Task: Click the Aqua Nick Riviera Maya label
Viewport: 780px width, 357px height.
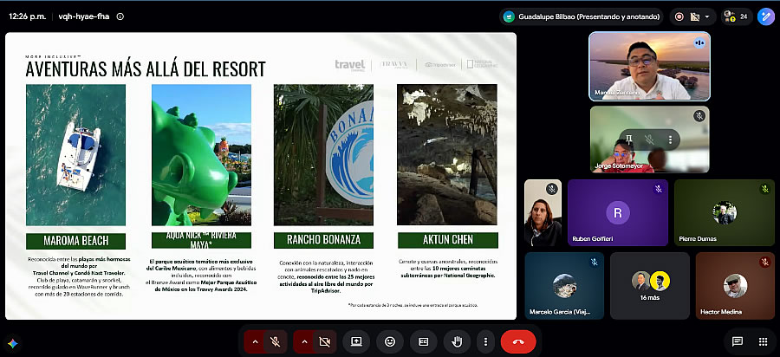Action: click(x=201, y=239)
